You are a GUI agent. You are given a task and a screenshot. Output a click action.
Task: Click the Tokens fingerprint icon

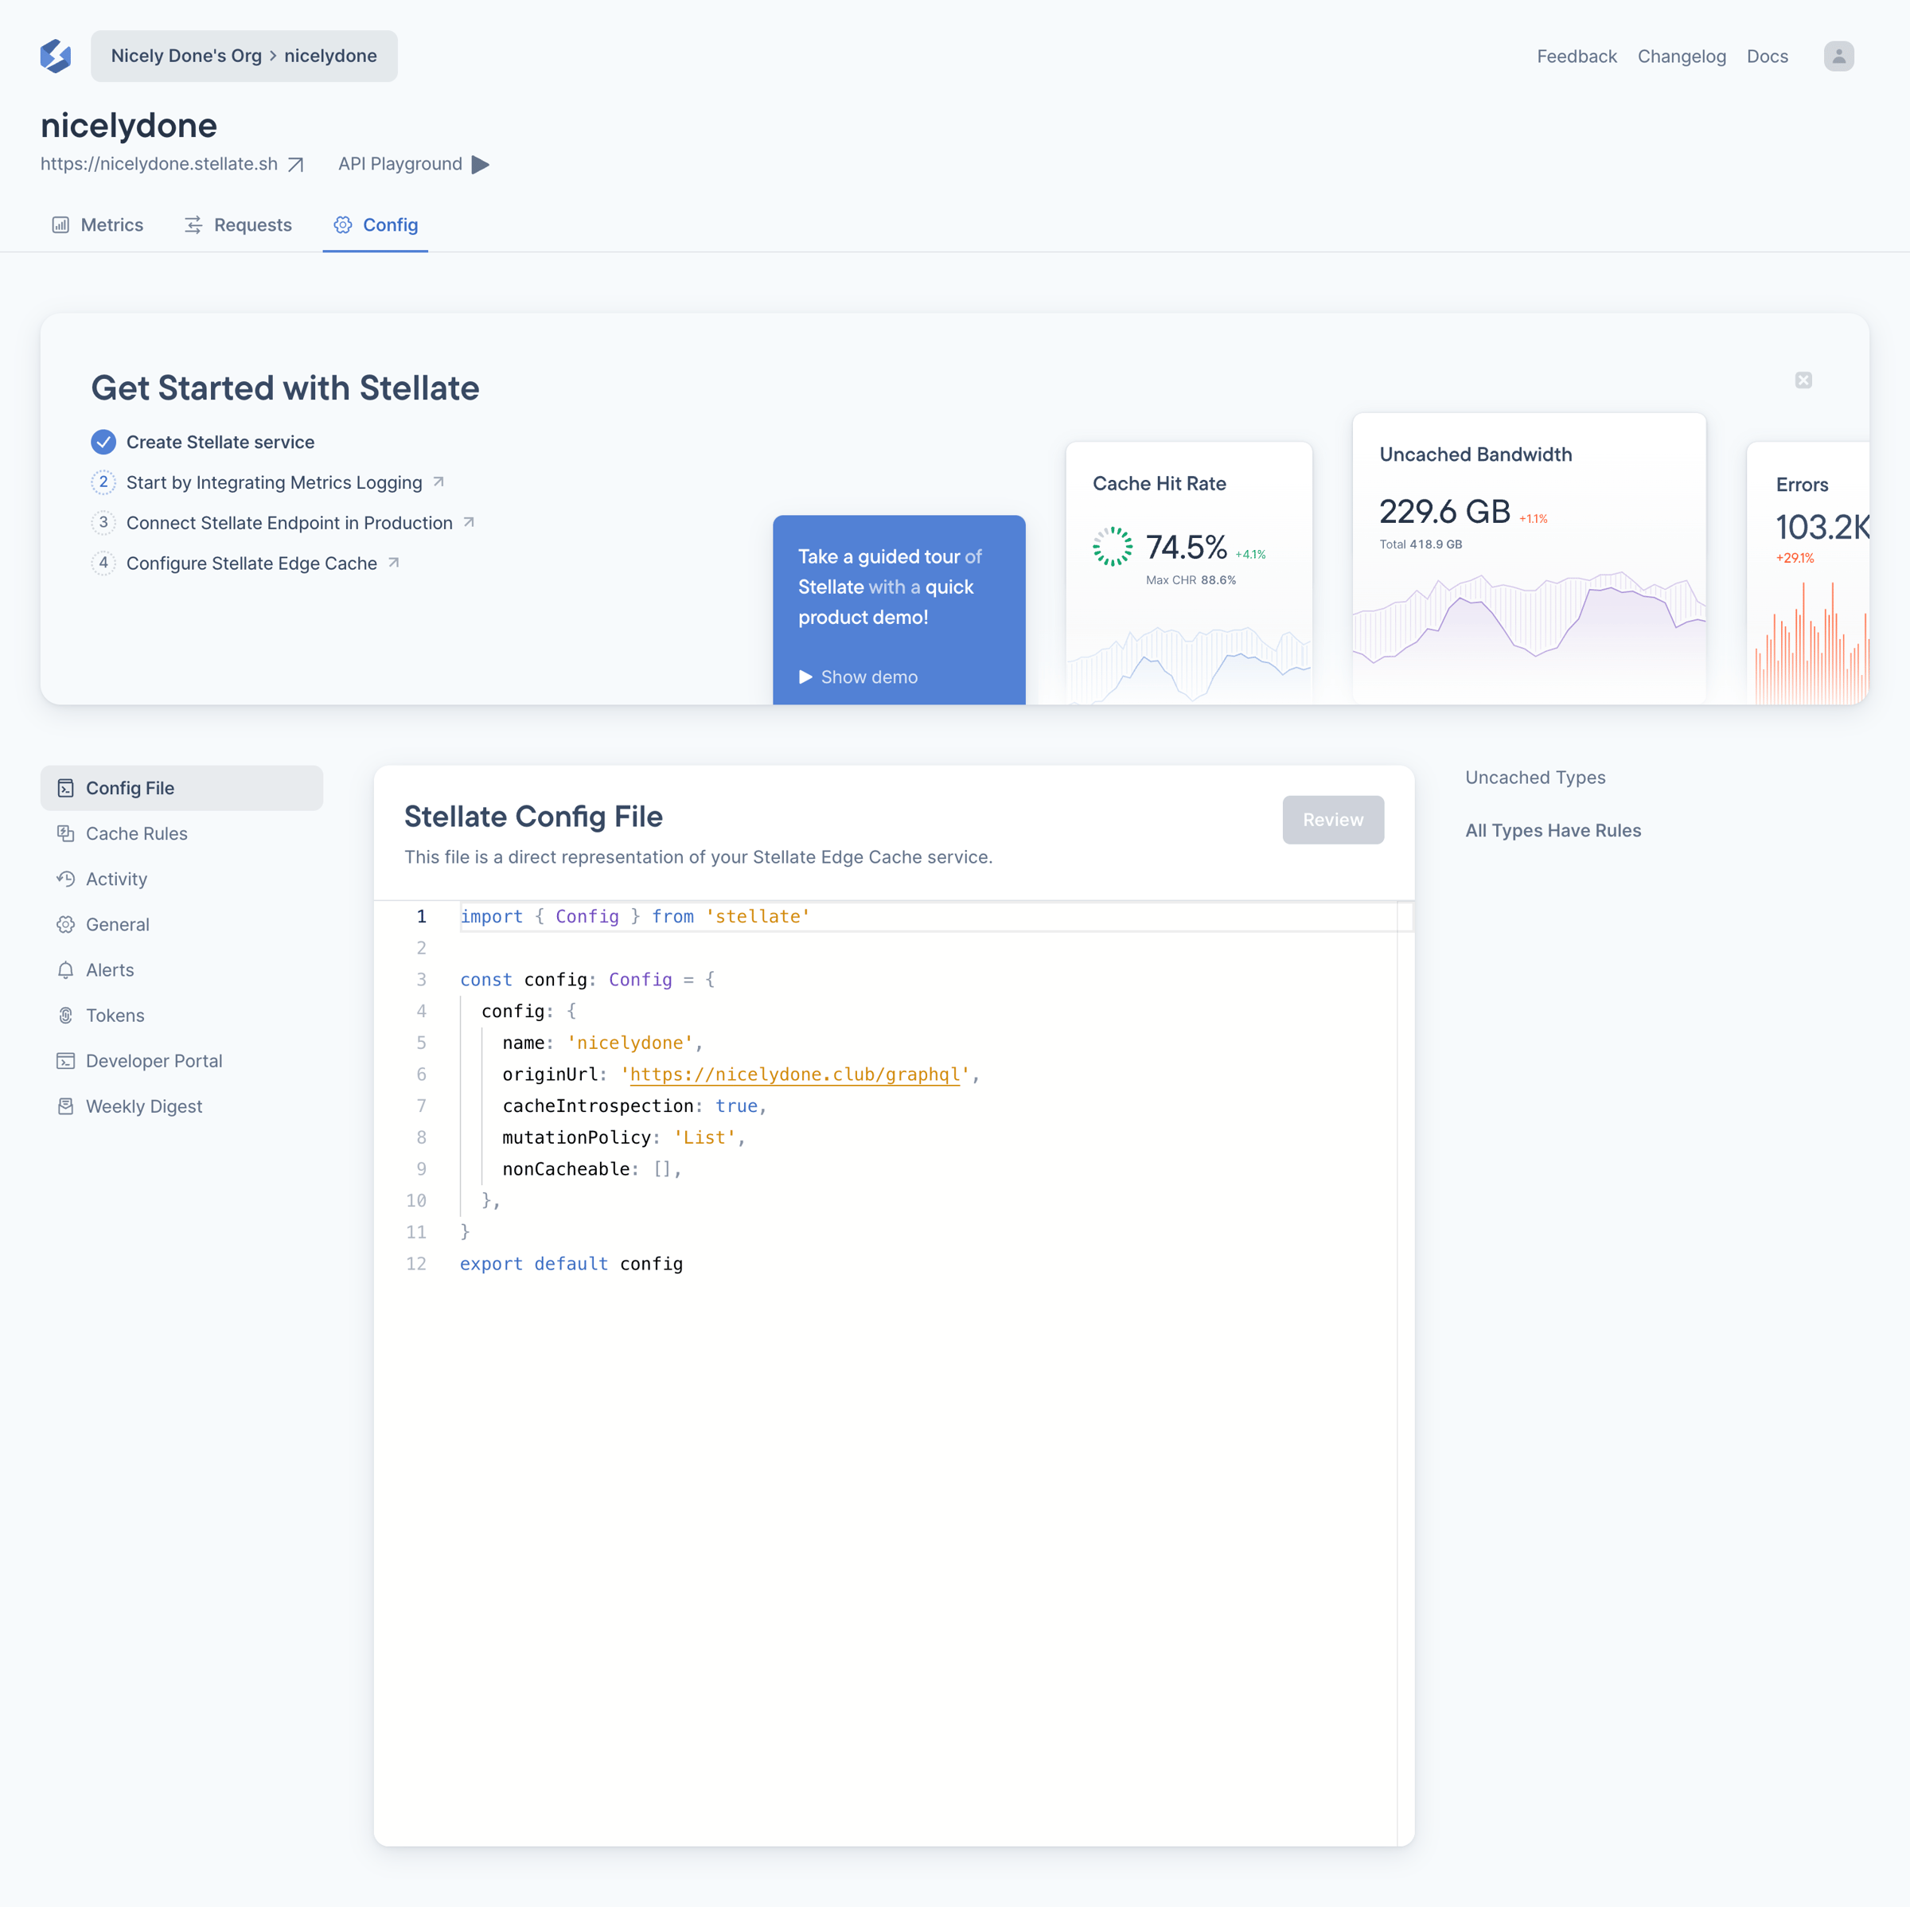pyautogui.click(x=66, y=1016)
